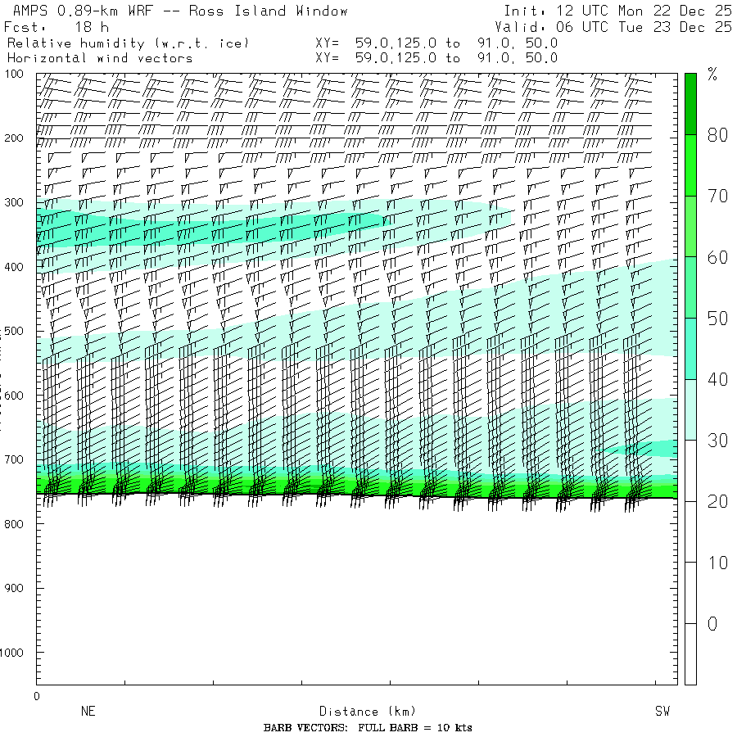Select the 'Init: 12 UTC Mon 22 Dec 25' text
The width and height of the screenshot is (737, 737).
click(617, 11)
